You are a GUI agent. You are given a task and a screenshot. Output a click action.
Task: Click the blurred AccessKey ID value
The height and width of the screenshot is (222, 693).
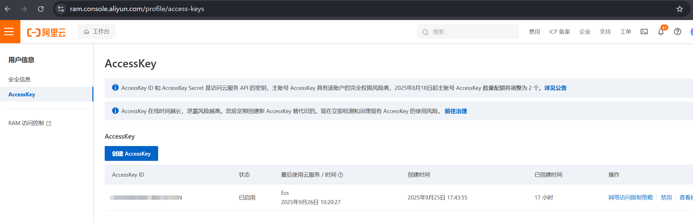click(146, 198)
